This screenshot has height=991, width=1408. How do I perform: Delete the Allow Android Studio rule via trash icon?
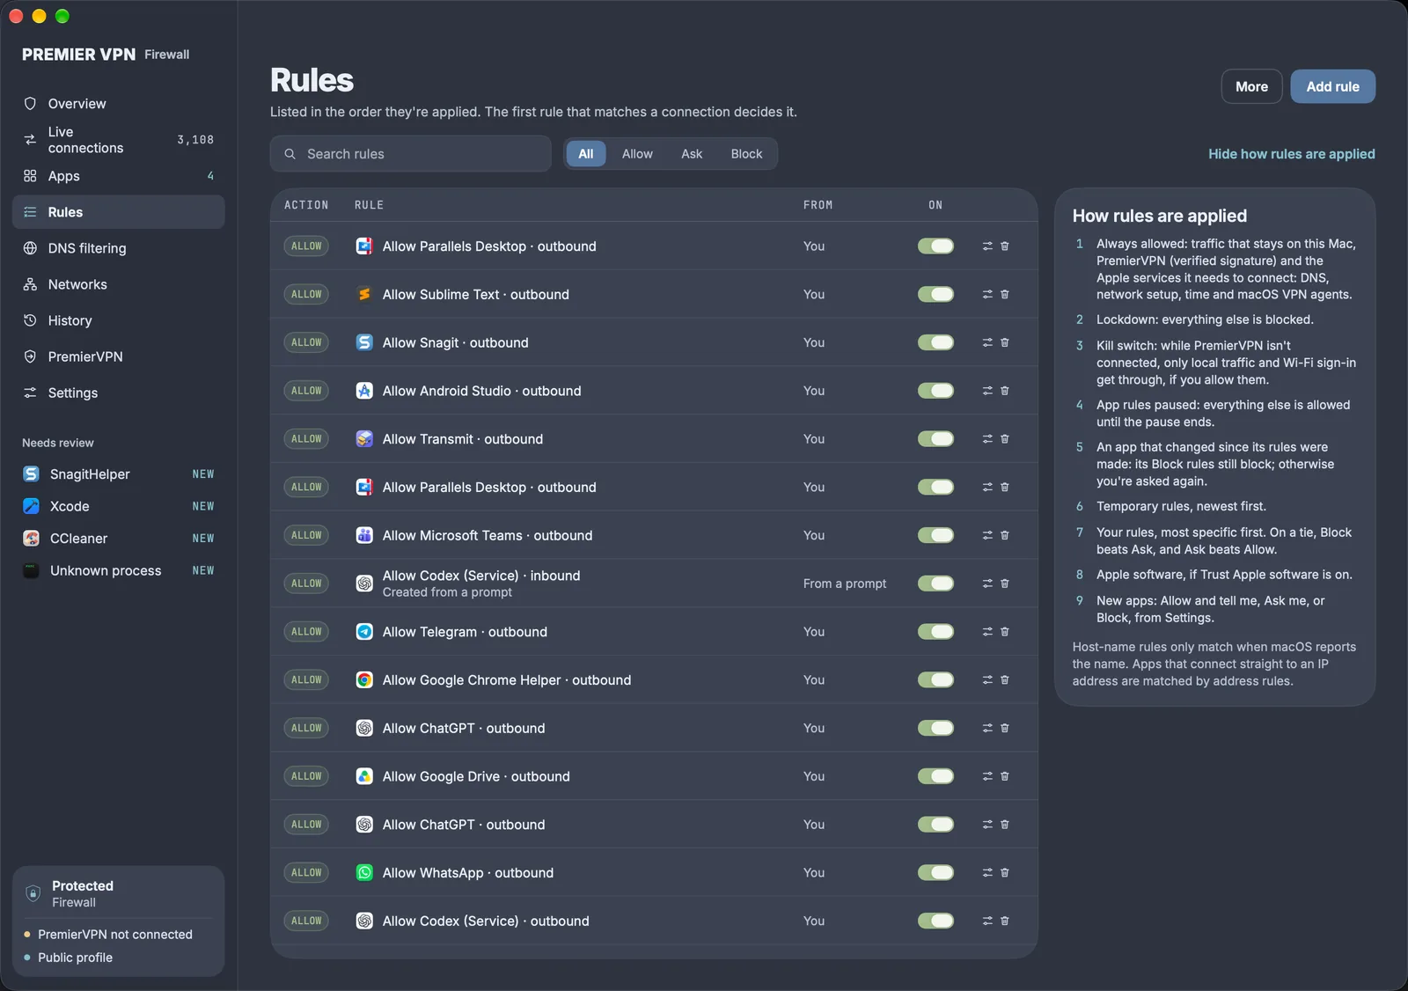tap(1004, 391)
